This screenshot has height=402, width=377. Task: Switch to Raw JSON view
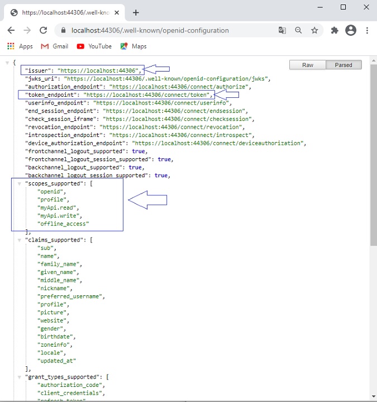click(x=308, y=65)
